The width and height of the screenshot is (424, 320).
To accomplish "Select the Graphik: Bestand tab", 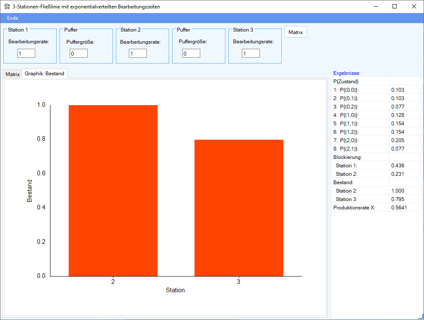I will pos(44,74).
